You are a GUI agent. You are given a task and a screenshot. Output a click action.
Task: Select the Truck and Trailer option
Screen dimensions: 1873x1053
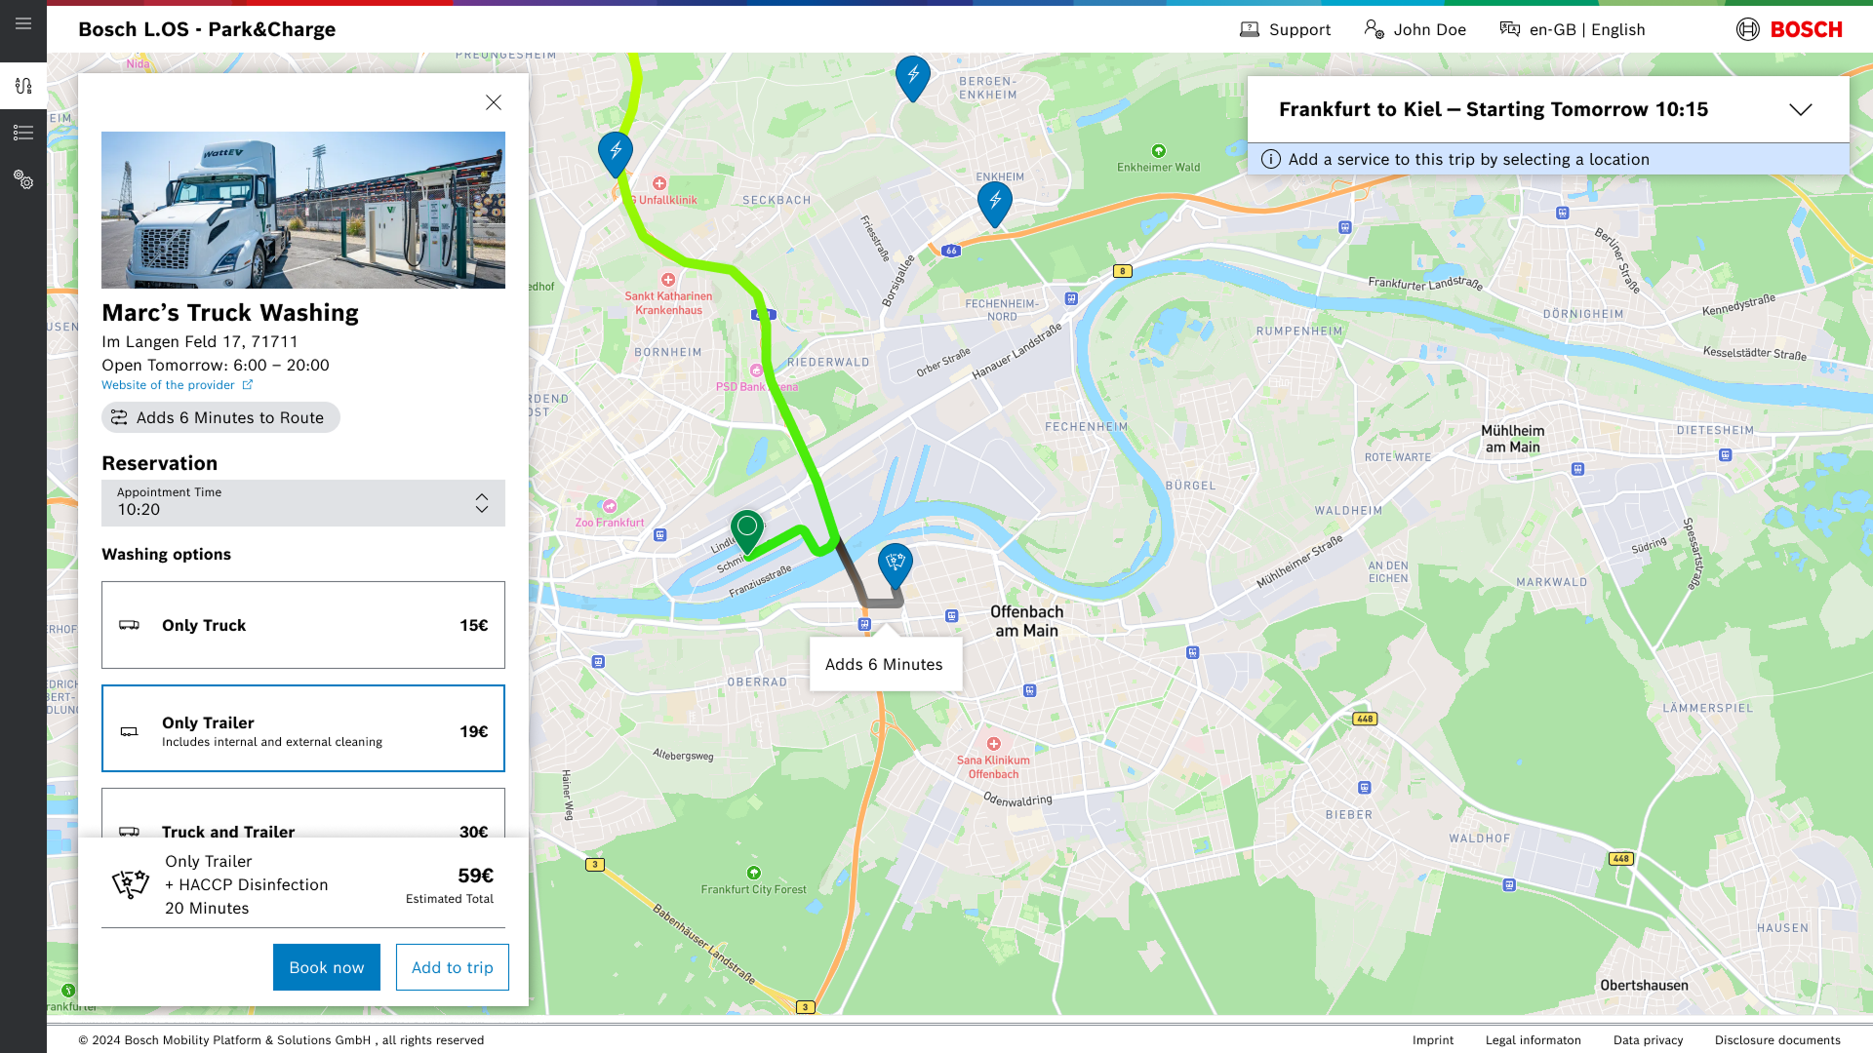pos(302,815)
